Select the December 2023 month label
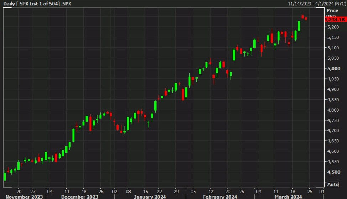Screen dimensions: 347x199 coord(79,197)
